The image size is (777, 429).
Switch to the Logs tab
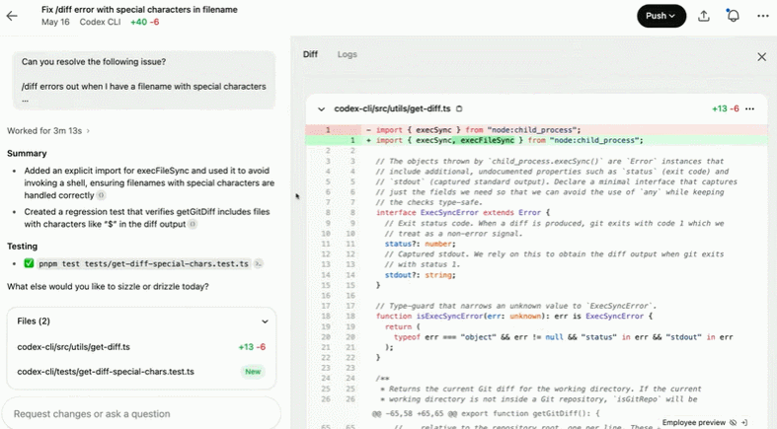pyautogui.click(x=347, y=54)
